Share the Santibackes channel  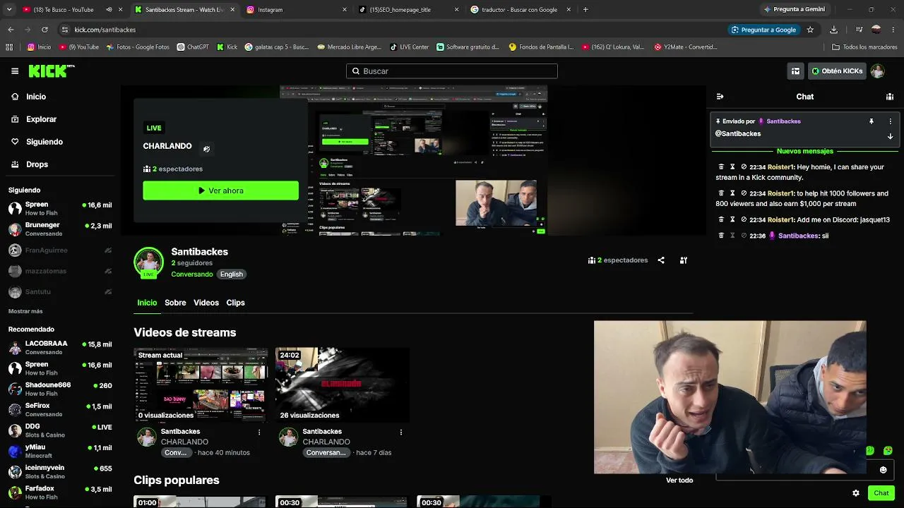tap(661, 260)
